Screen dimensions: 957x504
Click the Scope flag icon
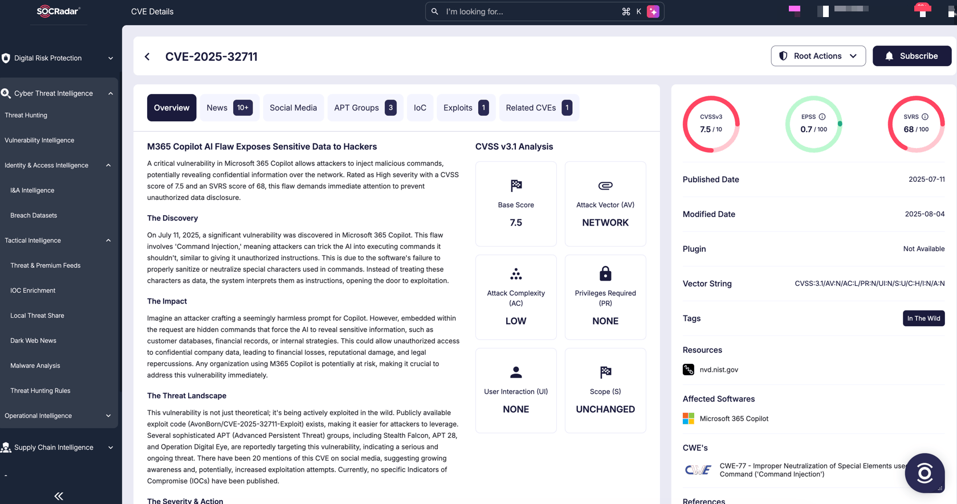(x=605, y=372)
